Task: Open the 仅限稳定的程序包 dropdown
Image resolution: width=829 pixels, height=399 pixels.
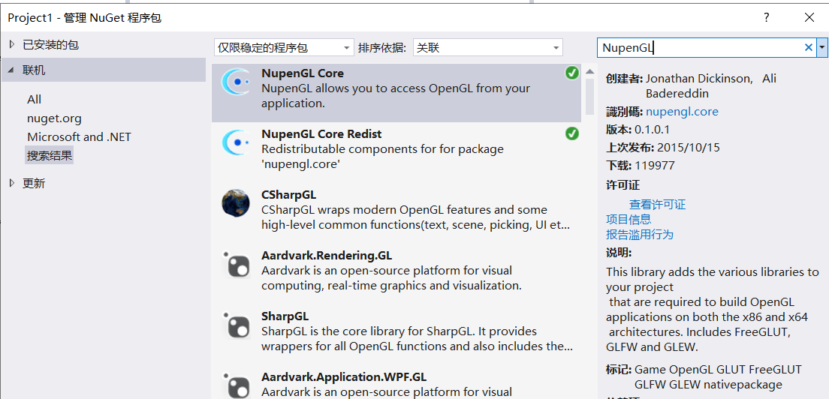Action: pos(284,47)
